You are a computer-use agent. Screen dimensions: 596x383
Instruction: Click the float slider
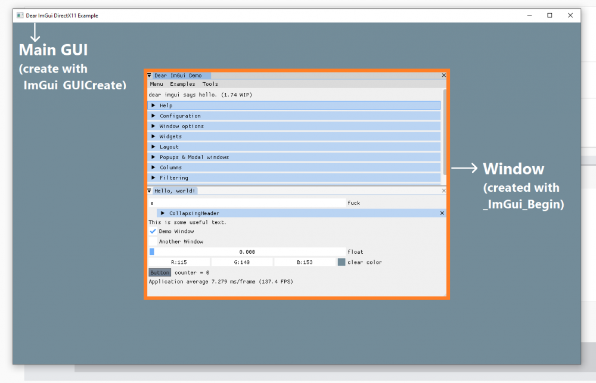pos(247,251)
